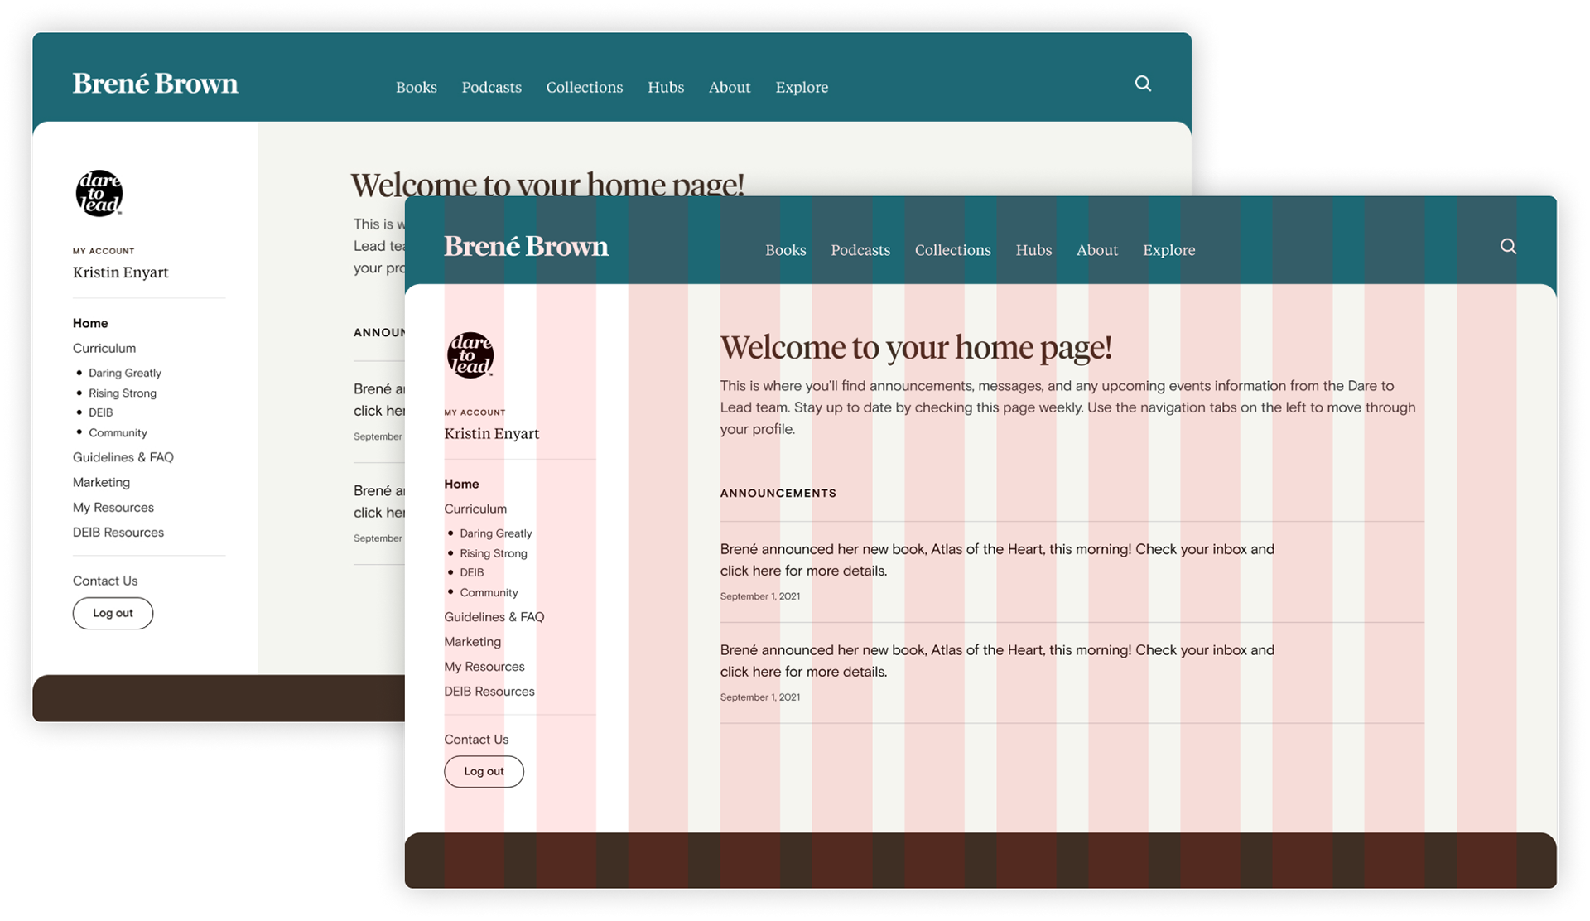The width and height of the screenshot is (1590, 921).
Task: Click the Welcome heading in the back window
Action: pos(547,184)
